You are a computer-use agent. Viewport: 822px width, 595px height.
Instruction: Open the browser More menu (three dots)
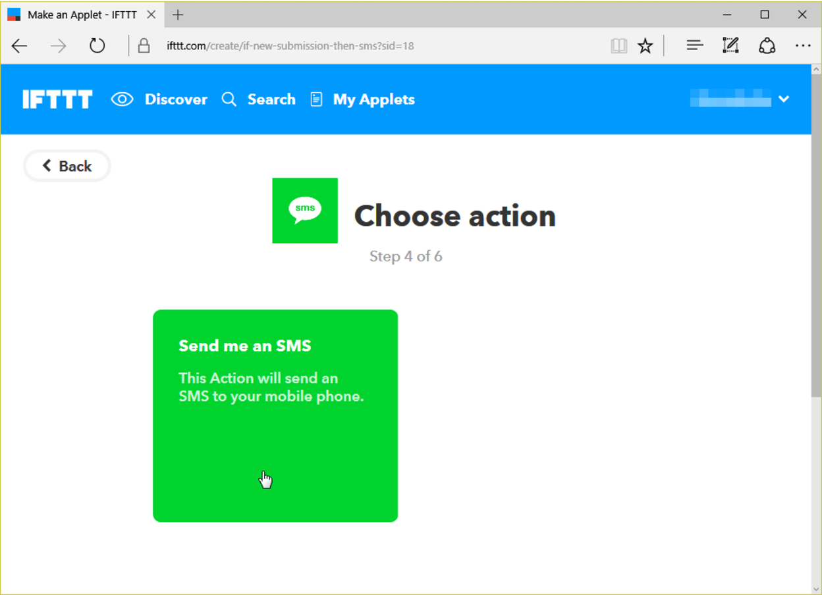[803, 45]
